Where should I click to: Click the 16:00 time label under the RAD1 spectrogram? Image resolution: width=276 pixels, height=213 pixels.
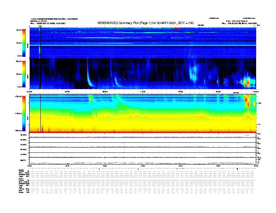click(181, 92)
